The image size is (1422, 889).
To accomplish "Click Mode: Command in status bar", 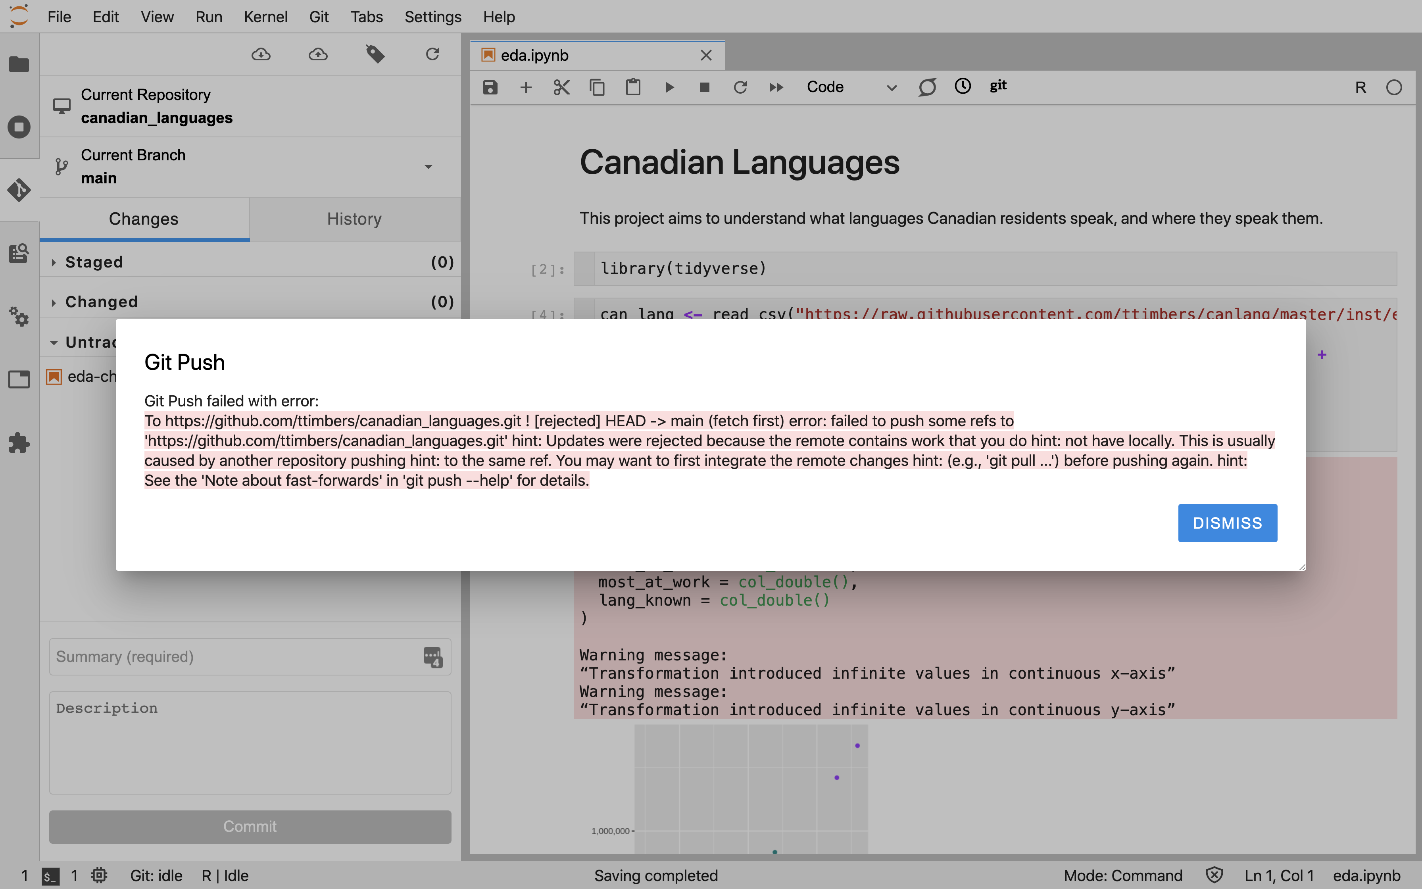I will pos(1123,876).
